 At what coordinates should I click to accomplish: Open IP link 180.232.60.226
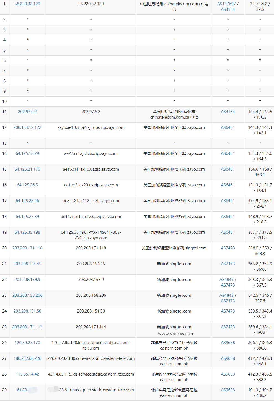click(x=27, y=358)
